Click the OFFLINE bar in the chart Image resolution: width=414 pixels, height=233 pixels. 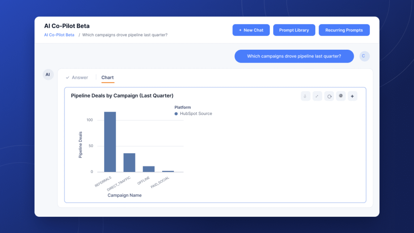pyautogui.click(x=149, y=169)
